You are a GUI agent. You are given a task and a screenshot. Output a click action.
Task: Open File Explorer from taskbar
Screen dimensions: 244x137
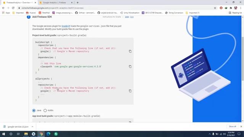point(26,134)
